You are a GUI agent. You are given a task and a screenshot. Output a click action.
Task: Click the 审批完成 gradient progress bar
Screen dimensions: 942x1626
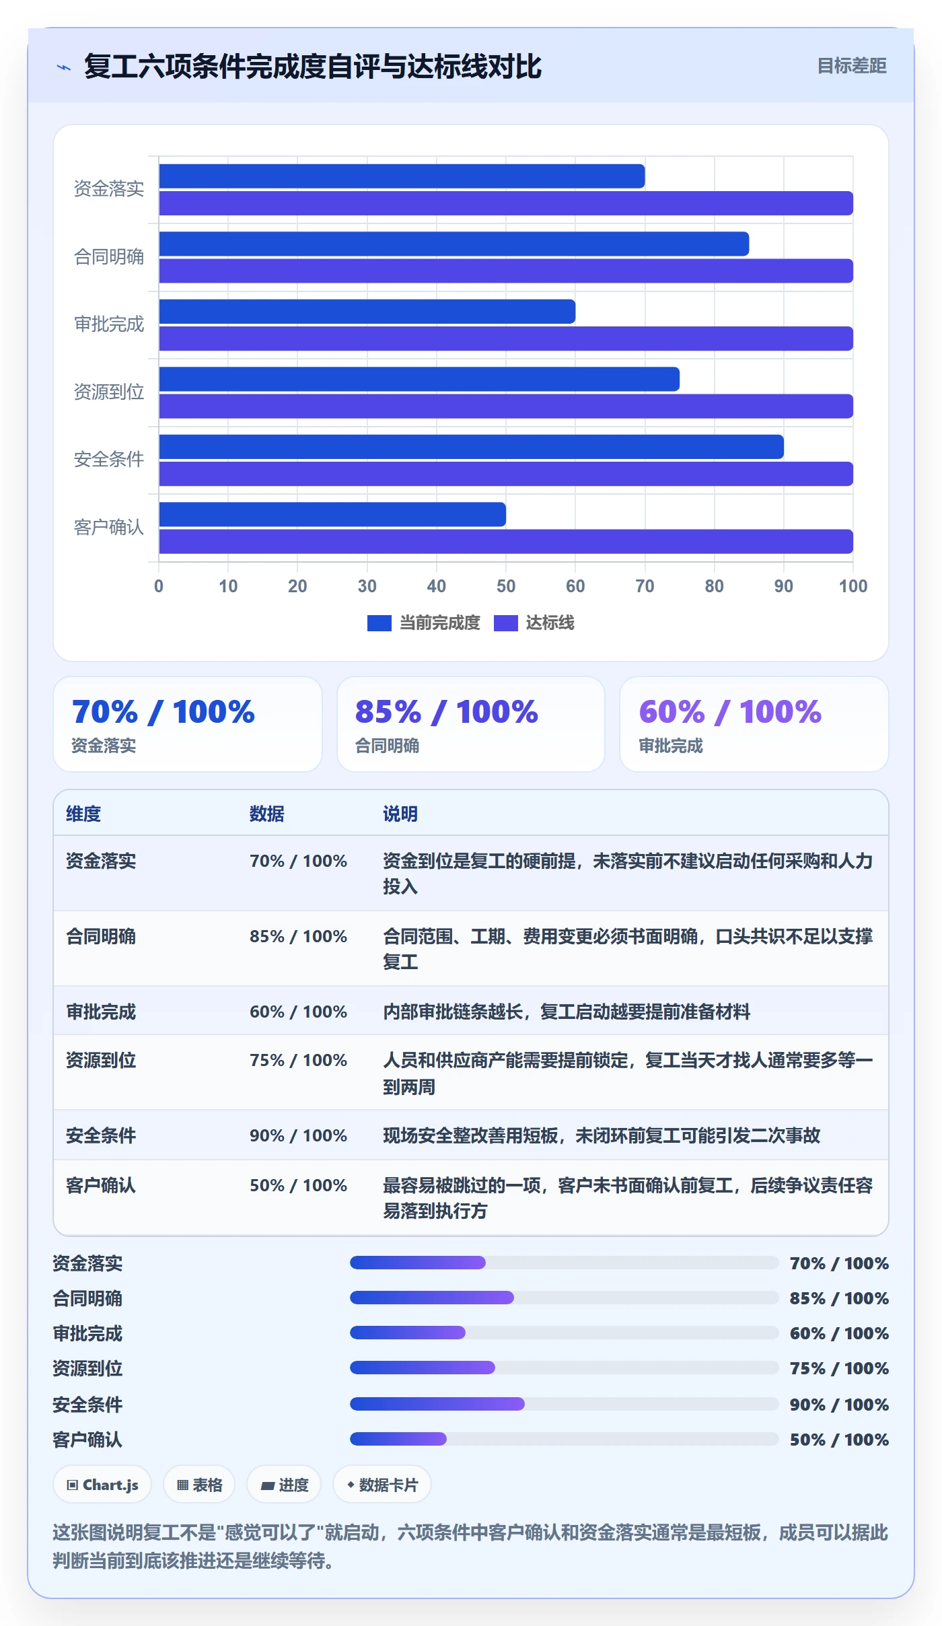[408, 1333]
